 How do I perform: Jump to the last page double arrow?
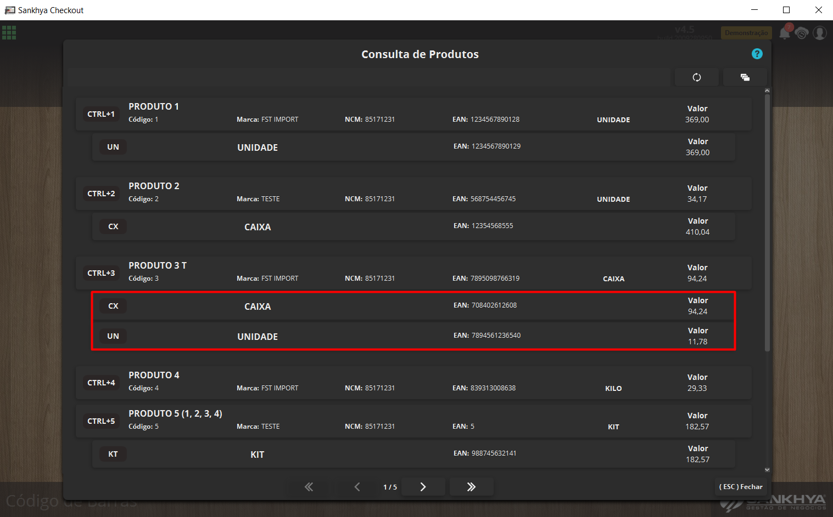point(471,487)
